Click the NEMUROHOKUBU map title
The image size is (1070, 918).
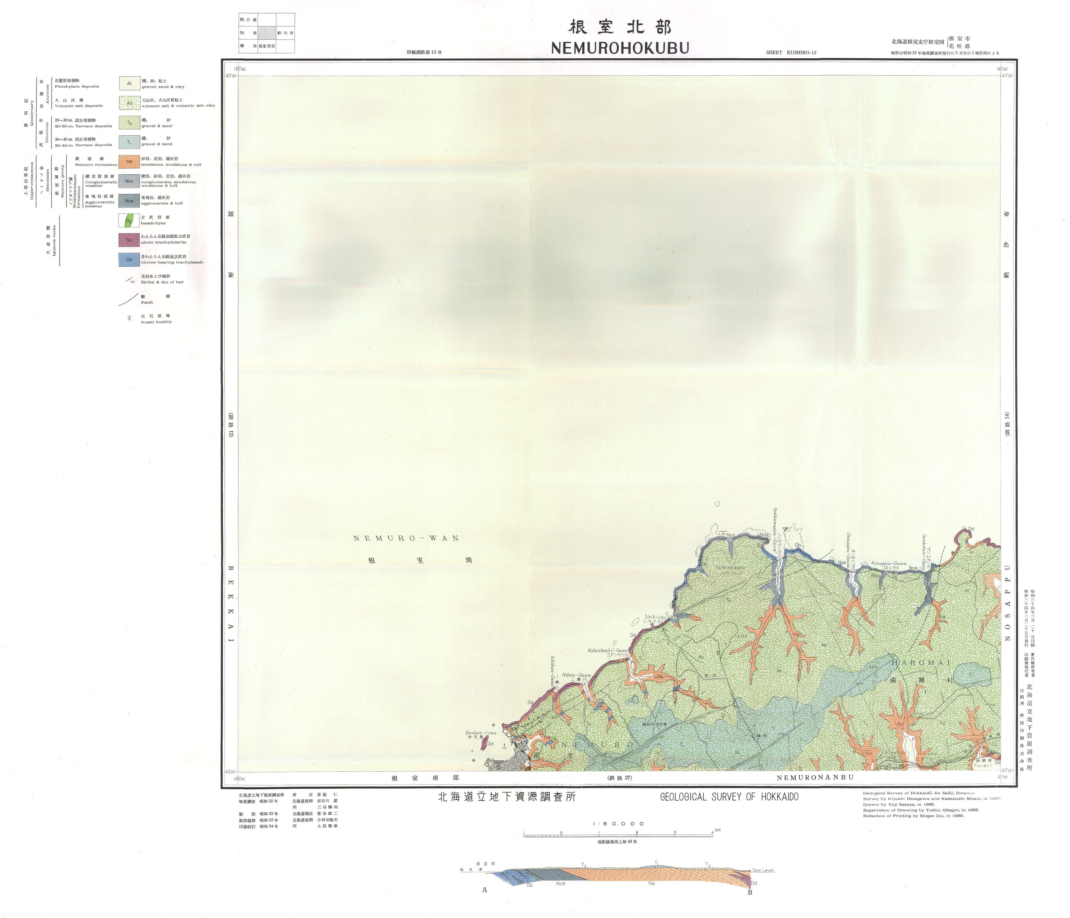(x=620, y=48)
